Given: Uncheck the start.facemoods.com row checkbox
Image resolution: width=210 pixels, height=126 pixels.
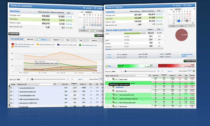Looking at the screenshot, I should [11, 92].
